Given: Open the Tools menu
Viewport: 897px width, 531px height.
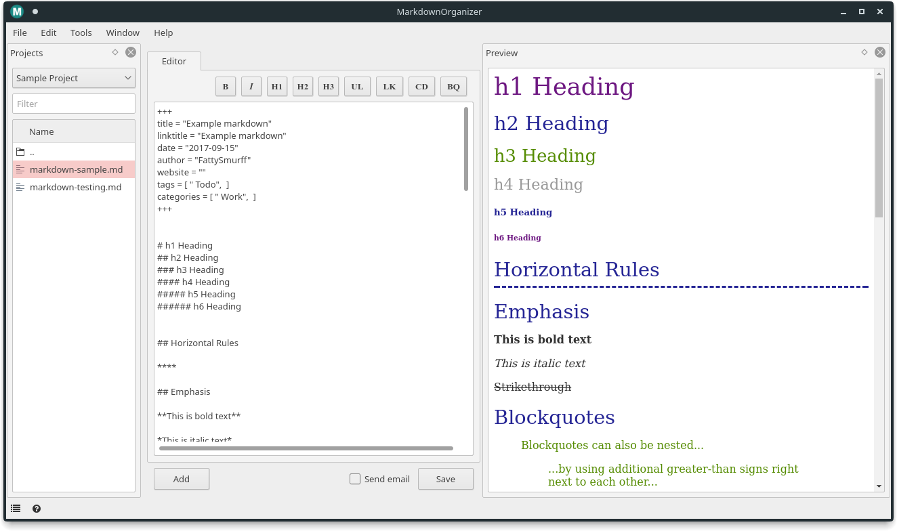Looking at the screenshot, I should click(81, 33).
